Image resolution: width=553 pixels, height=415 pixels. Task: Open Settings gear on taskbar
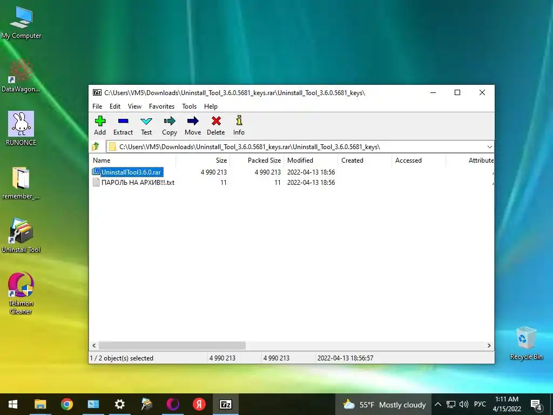pyautogui.click(x=120, y=404)
